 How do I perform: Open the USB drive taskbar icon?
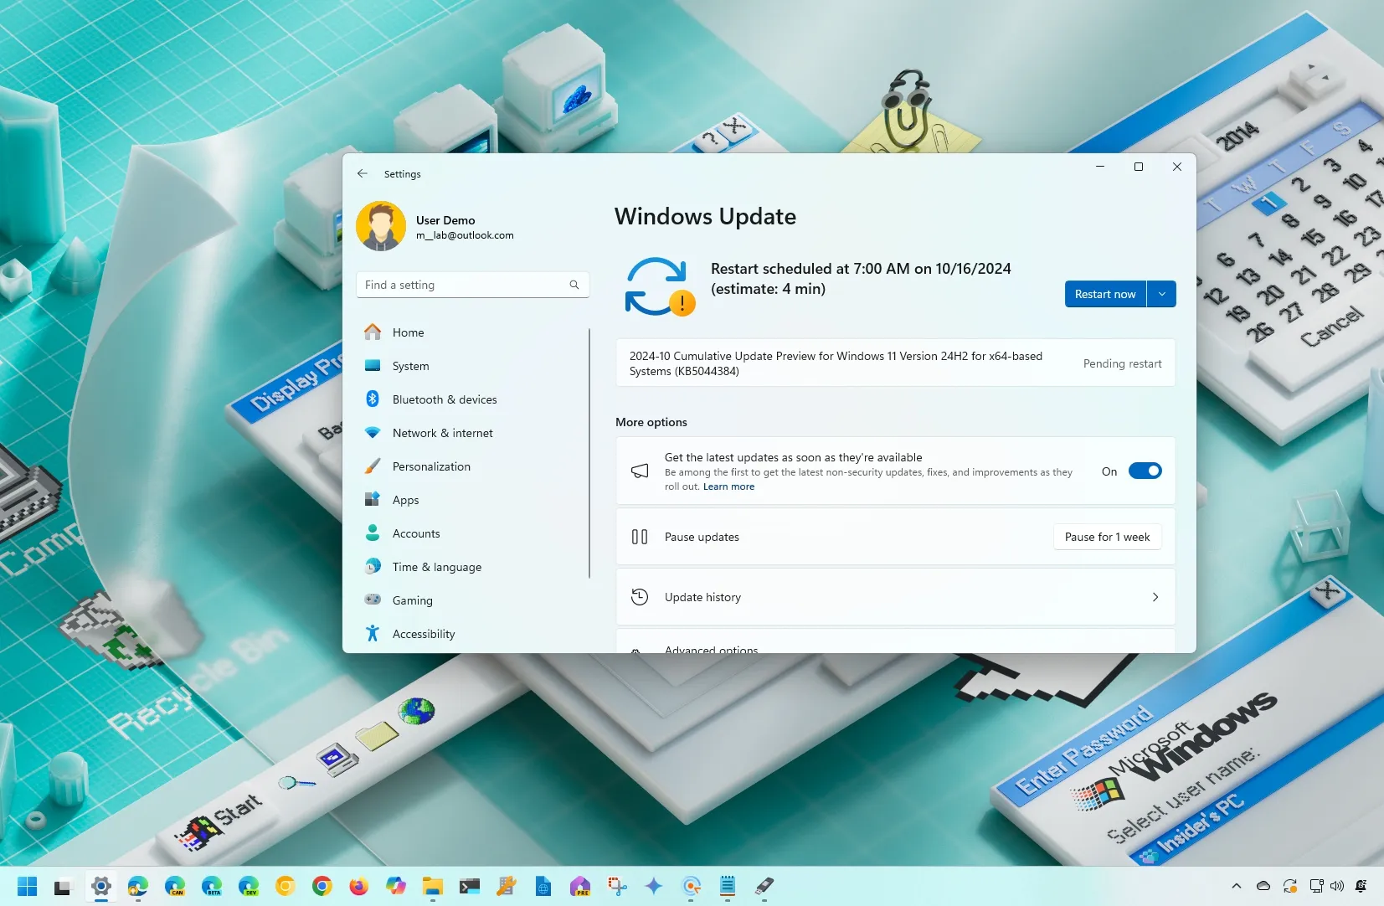(x=764, y=886)
